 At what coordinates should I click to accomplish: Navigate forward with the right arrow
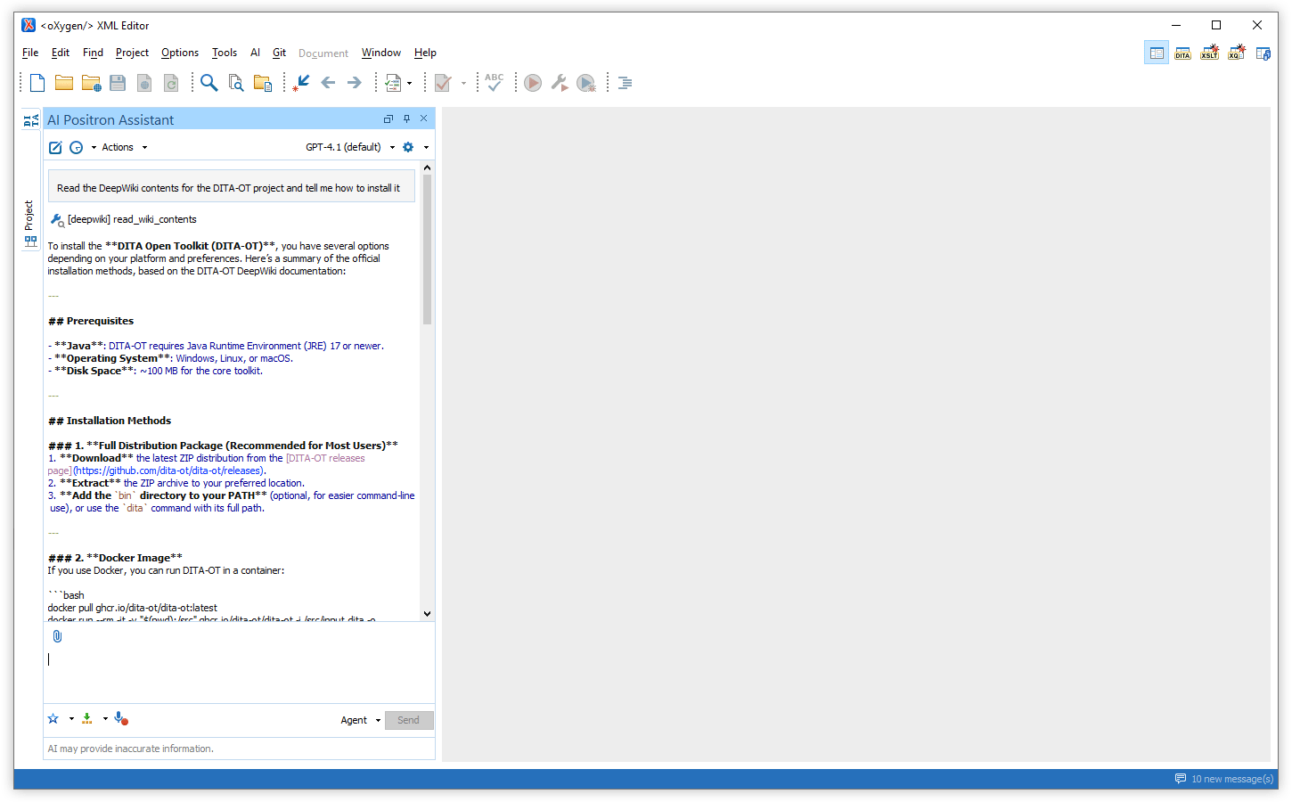point(355,83)
